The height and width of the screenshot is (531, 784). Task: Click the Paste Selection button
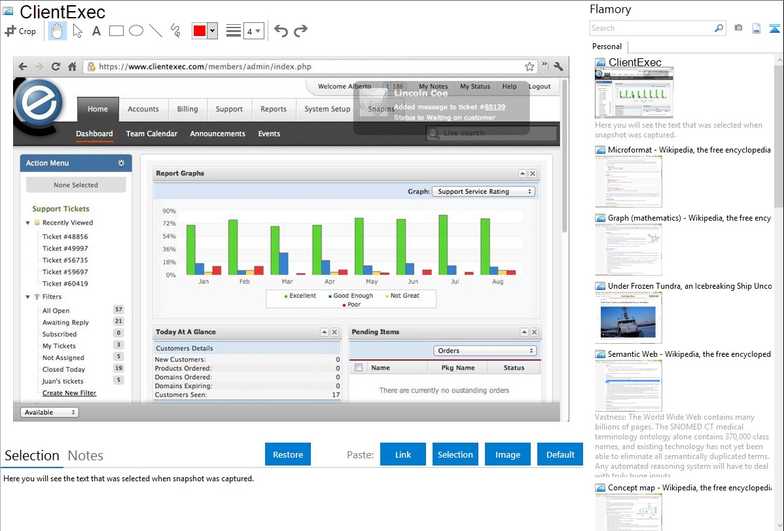[455, 454]
